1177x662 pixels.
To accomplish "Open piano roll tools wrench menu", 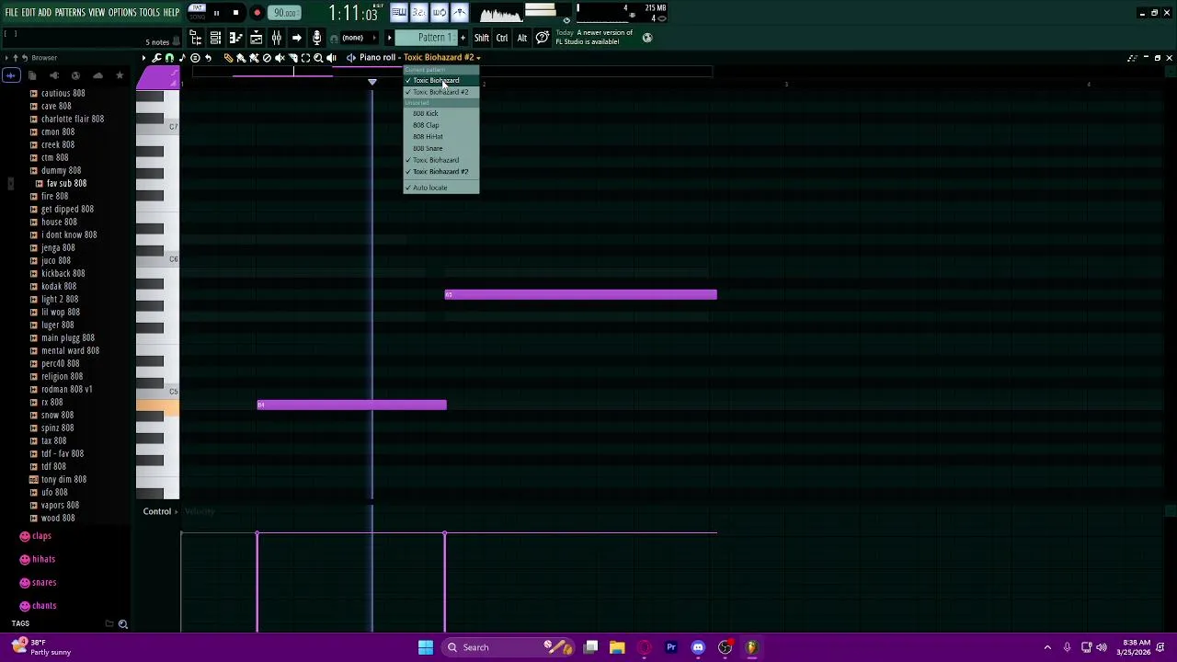I will click(156, 57).
